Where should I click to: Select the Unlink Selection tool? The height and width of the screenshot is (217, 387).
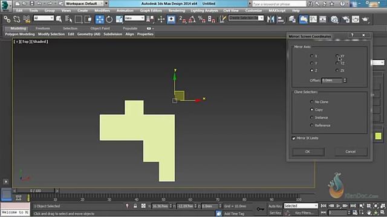[x=17, y=19]
